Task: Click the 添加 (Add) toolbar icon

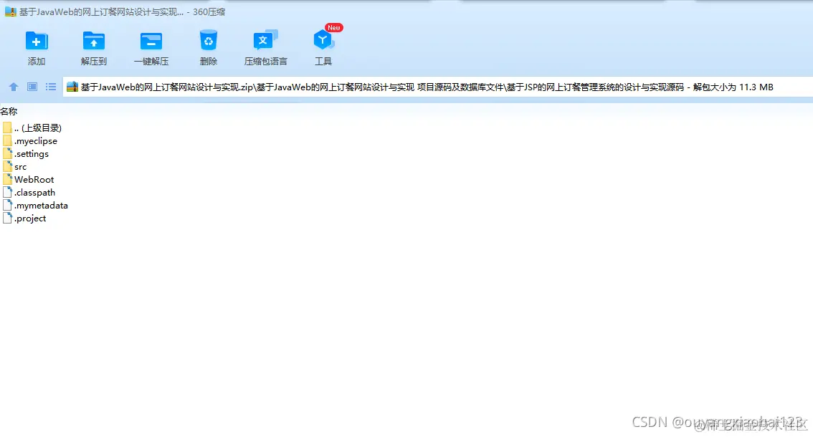Action: pyautogui.click(x=37, y=41)
